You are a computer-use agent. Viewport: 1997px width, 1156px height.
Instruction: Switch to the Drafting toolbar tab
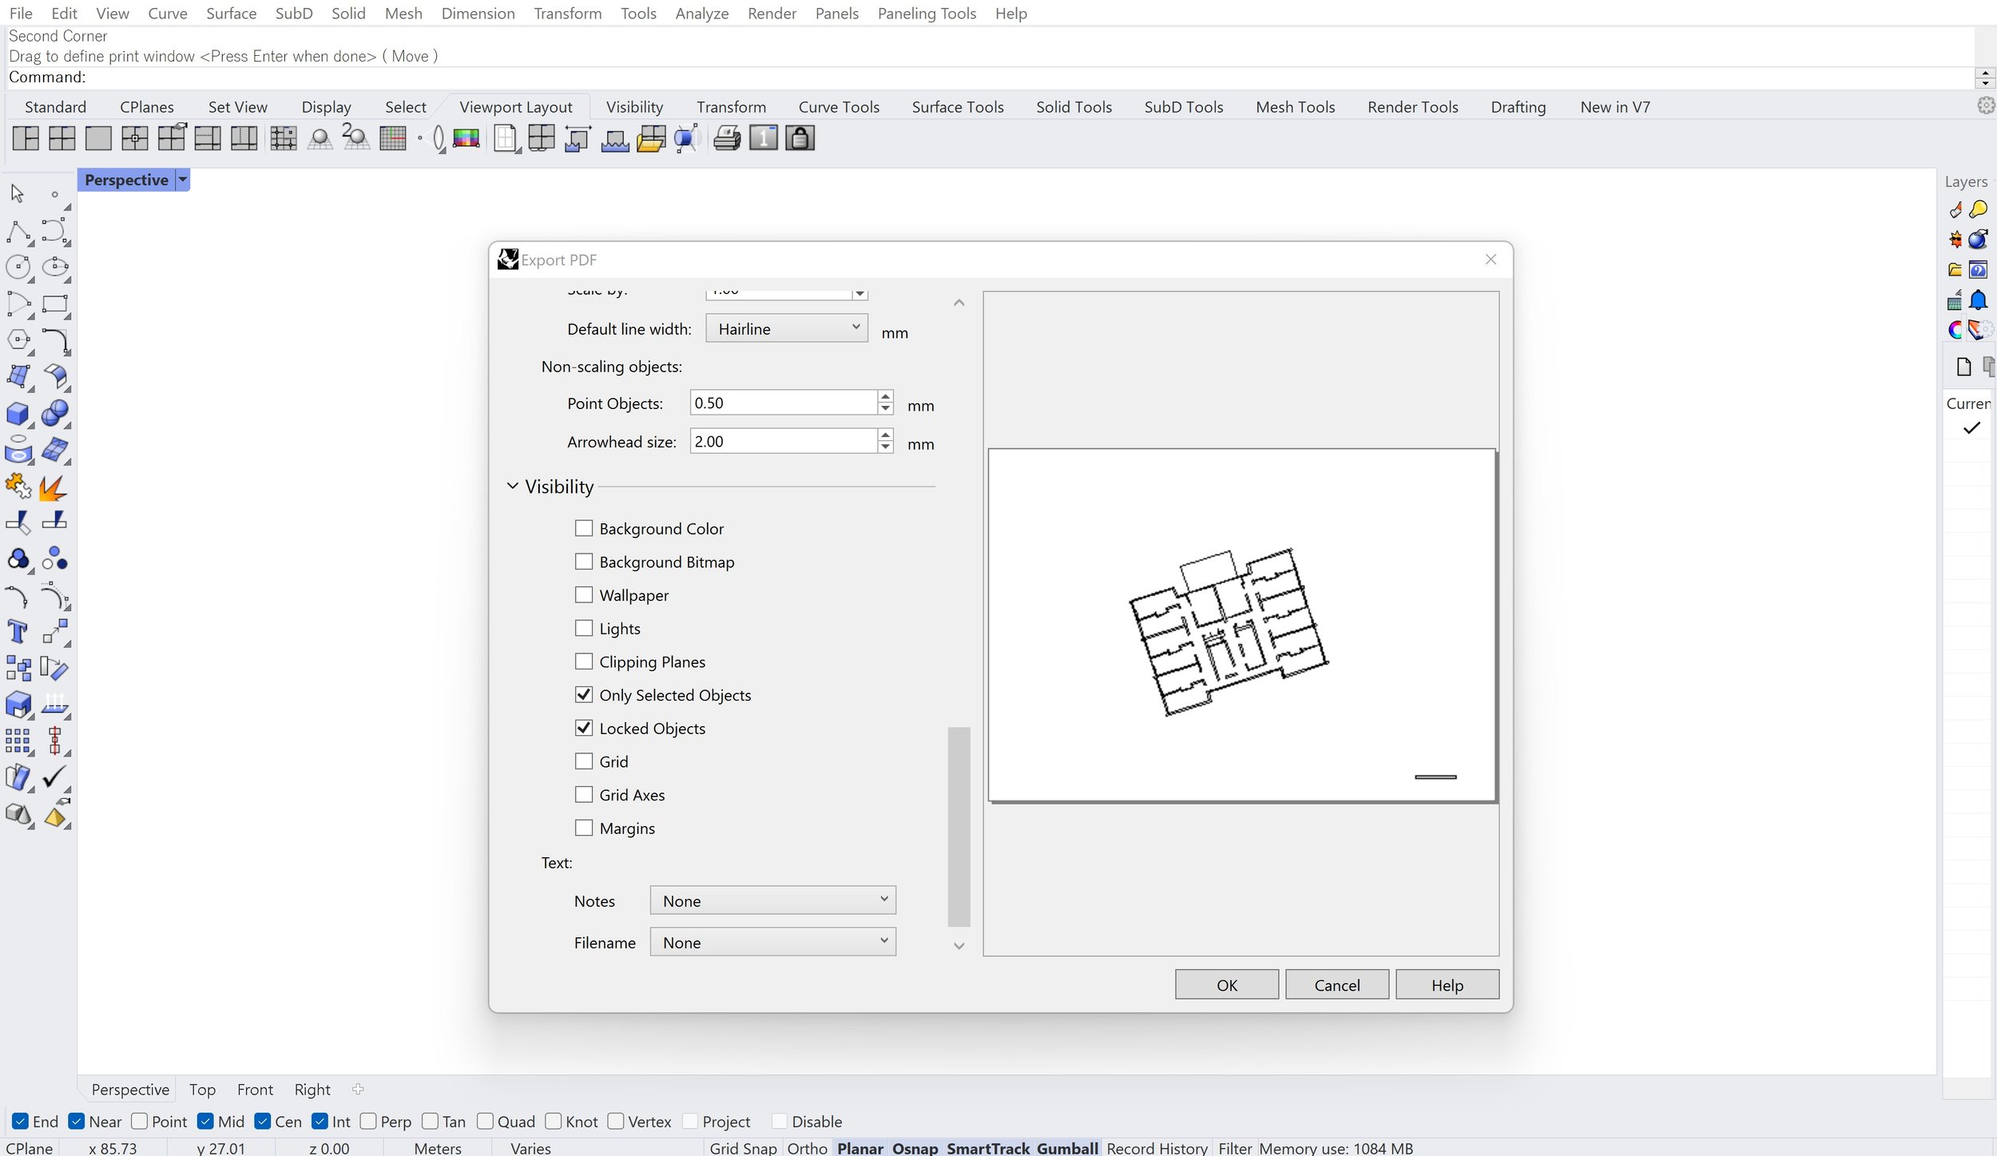click(1518, 106)
